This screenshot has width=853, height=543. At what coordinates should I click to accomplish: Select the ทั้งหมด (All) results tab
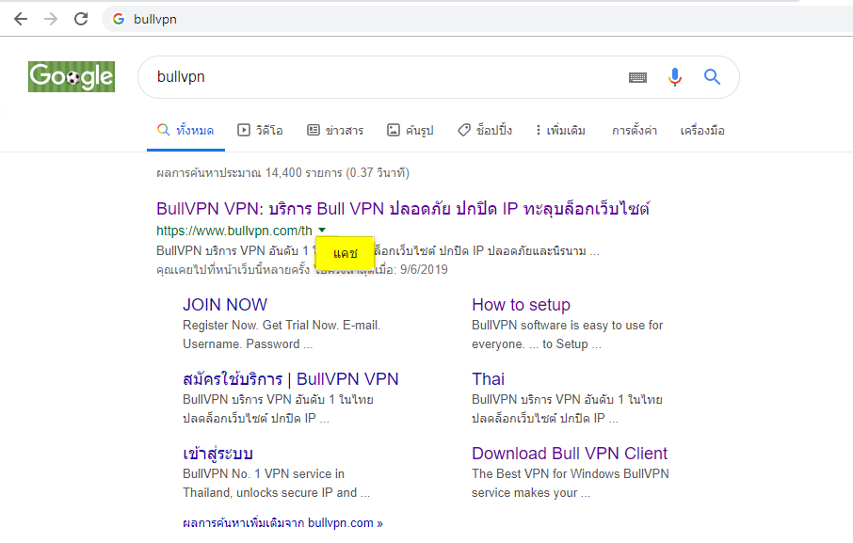click(x=185, y=131)
